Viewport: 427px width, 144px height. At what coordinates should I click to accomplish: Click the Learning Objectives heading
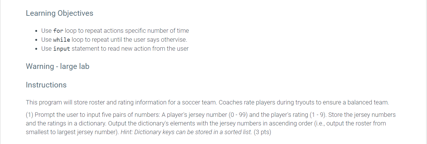(x=59, y=13)
